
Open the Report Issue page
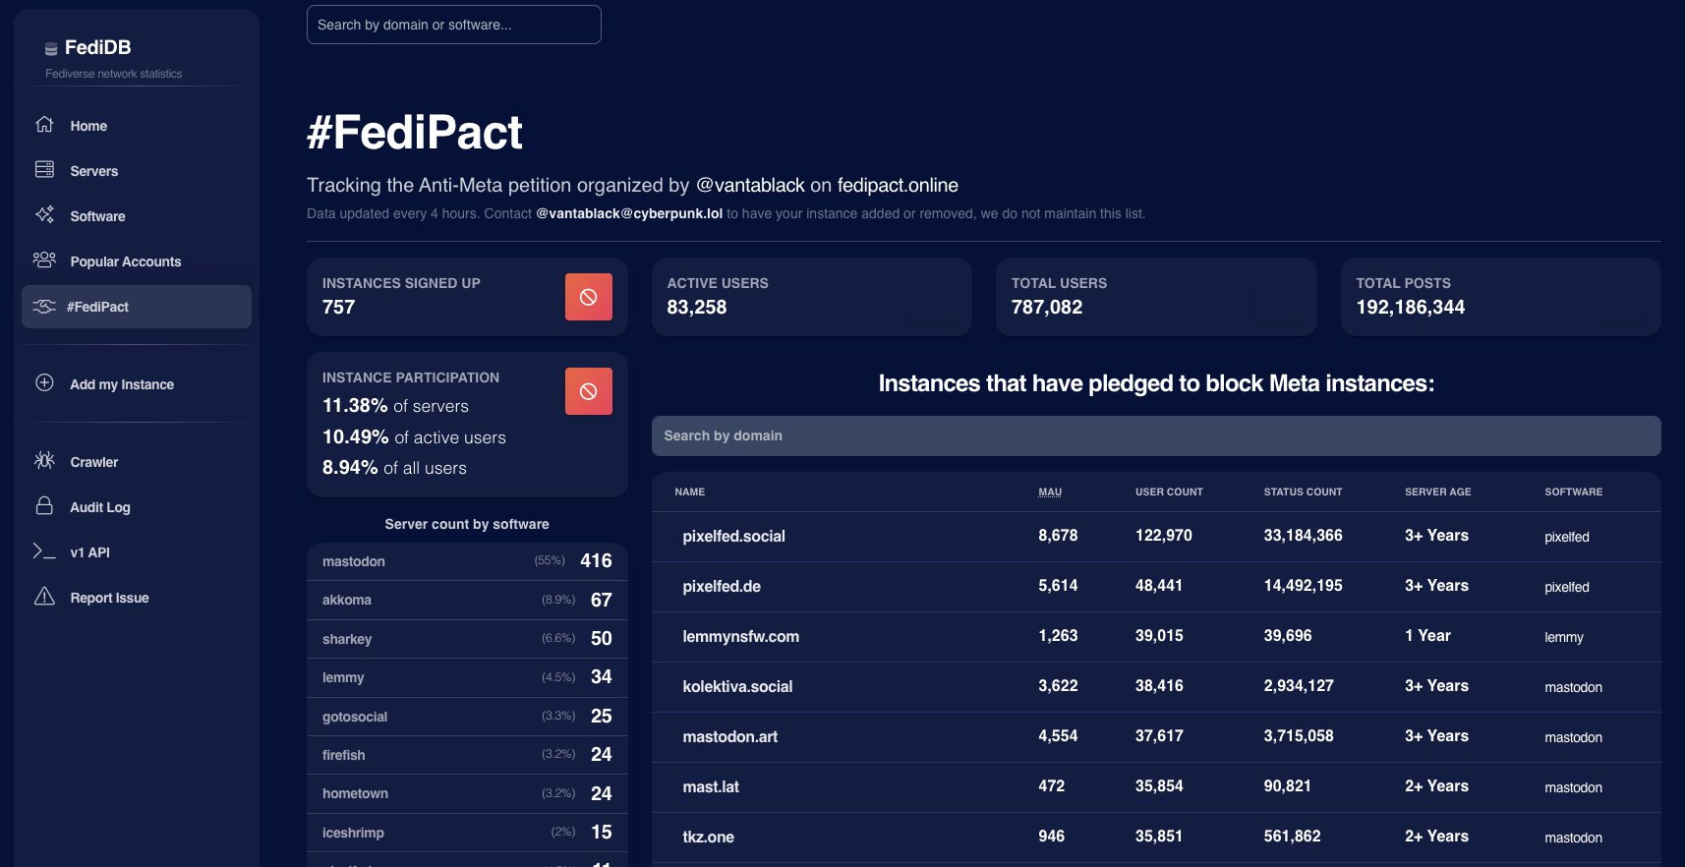[137, 598]
